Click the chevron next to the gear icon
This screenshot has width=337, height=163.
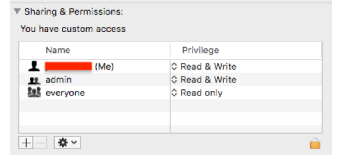pos(74,142)
